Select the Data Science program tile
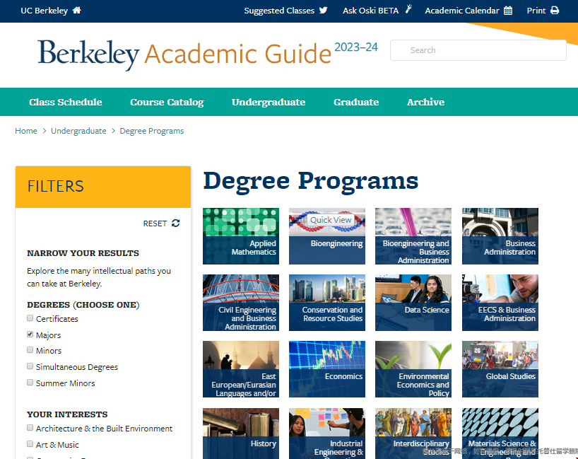Screen dimensions: 578x459 (413, 303)
